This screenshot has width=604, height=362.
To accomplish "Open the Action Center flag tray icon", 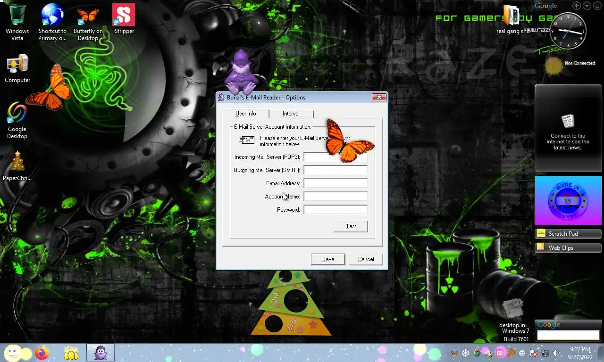I will [x=534, y=353].
